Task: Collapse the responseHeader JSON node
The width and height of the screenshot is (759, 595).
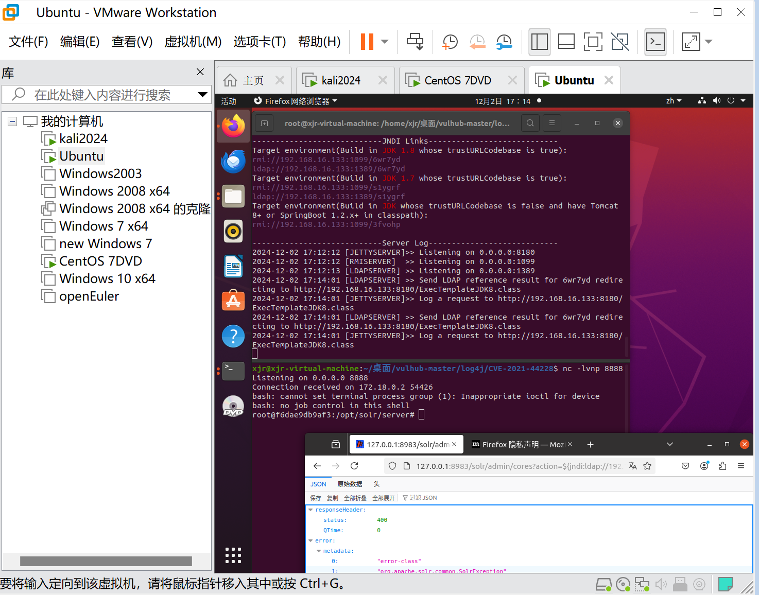Action: [x=310, y=510]
